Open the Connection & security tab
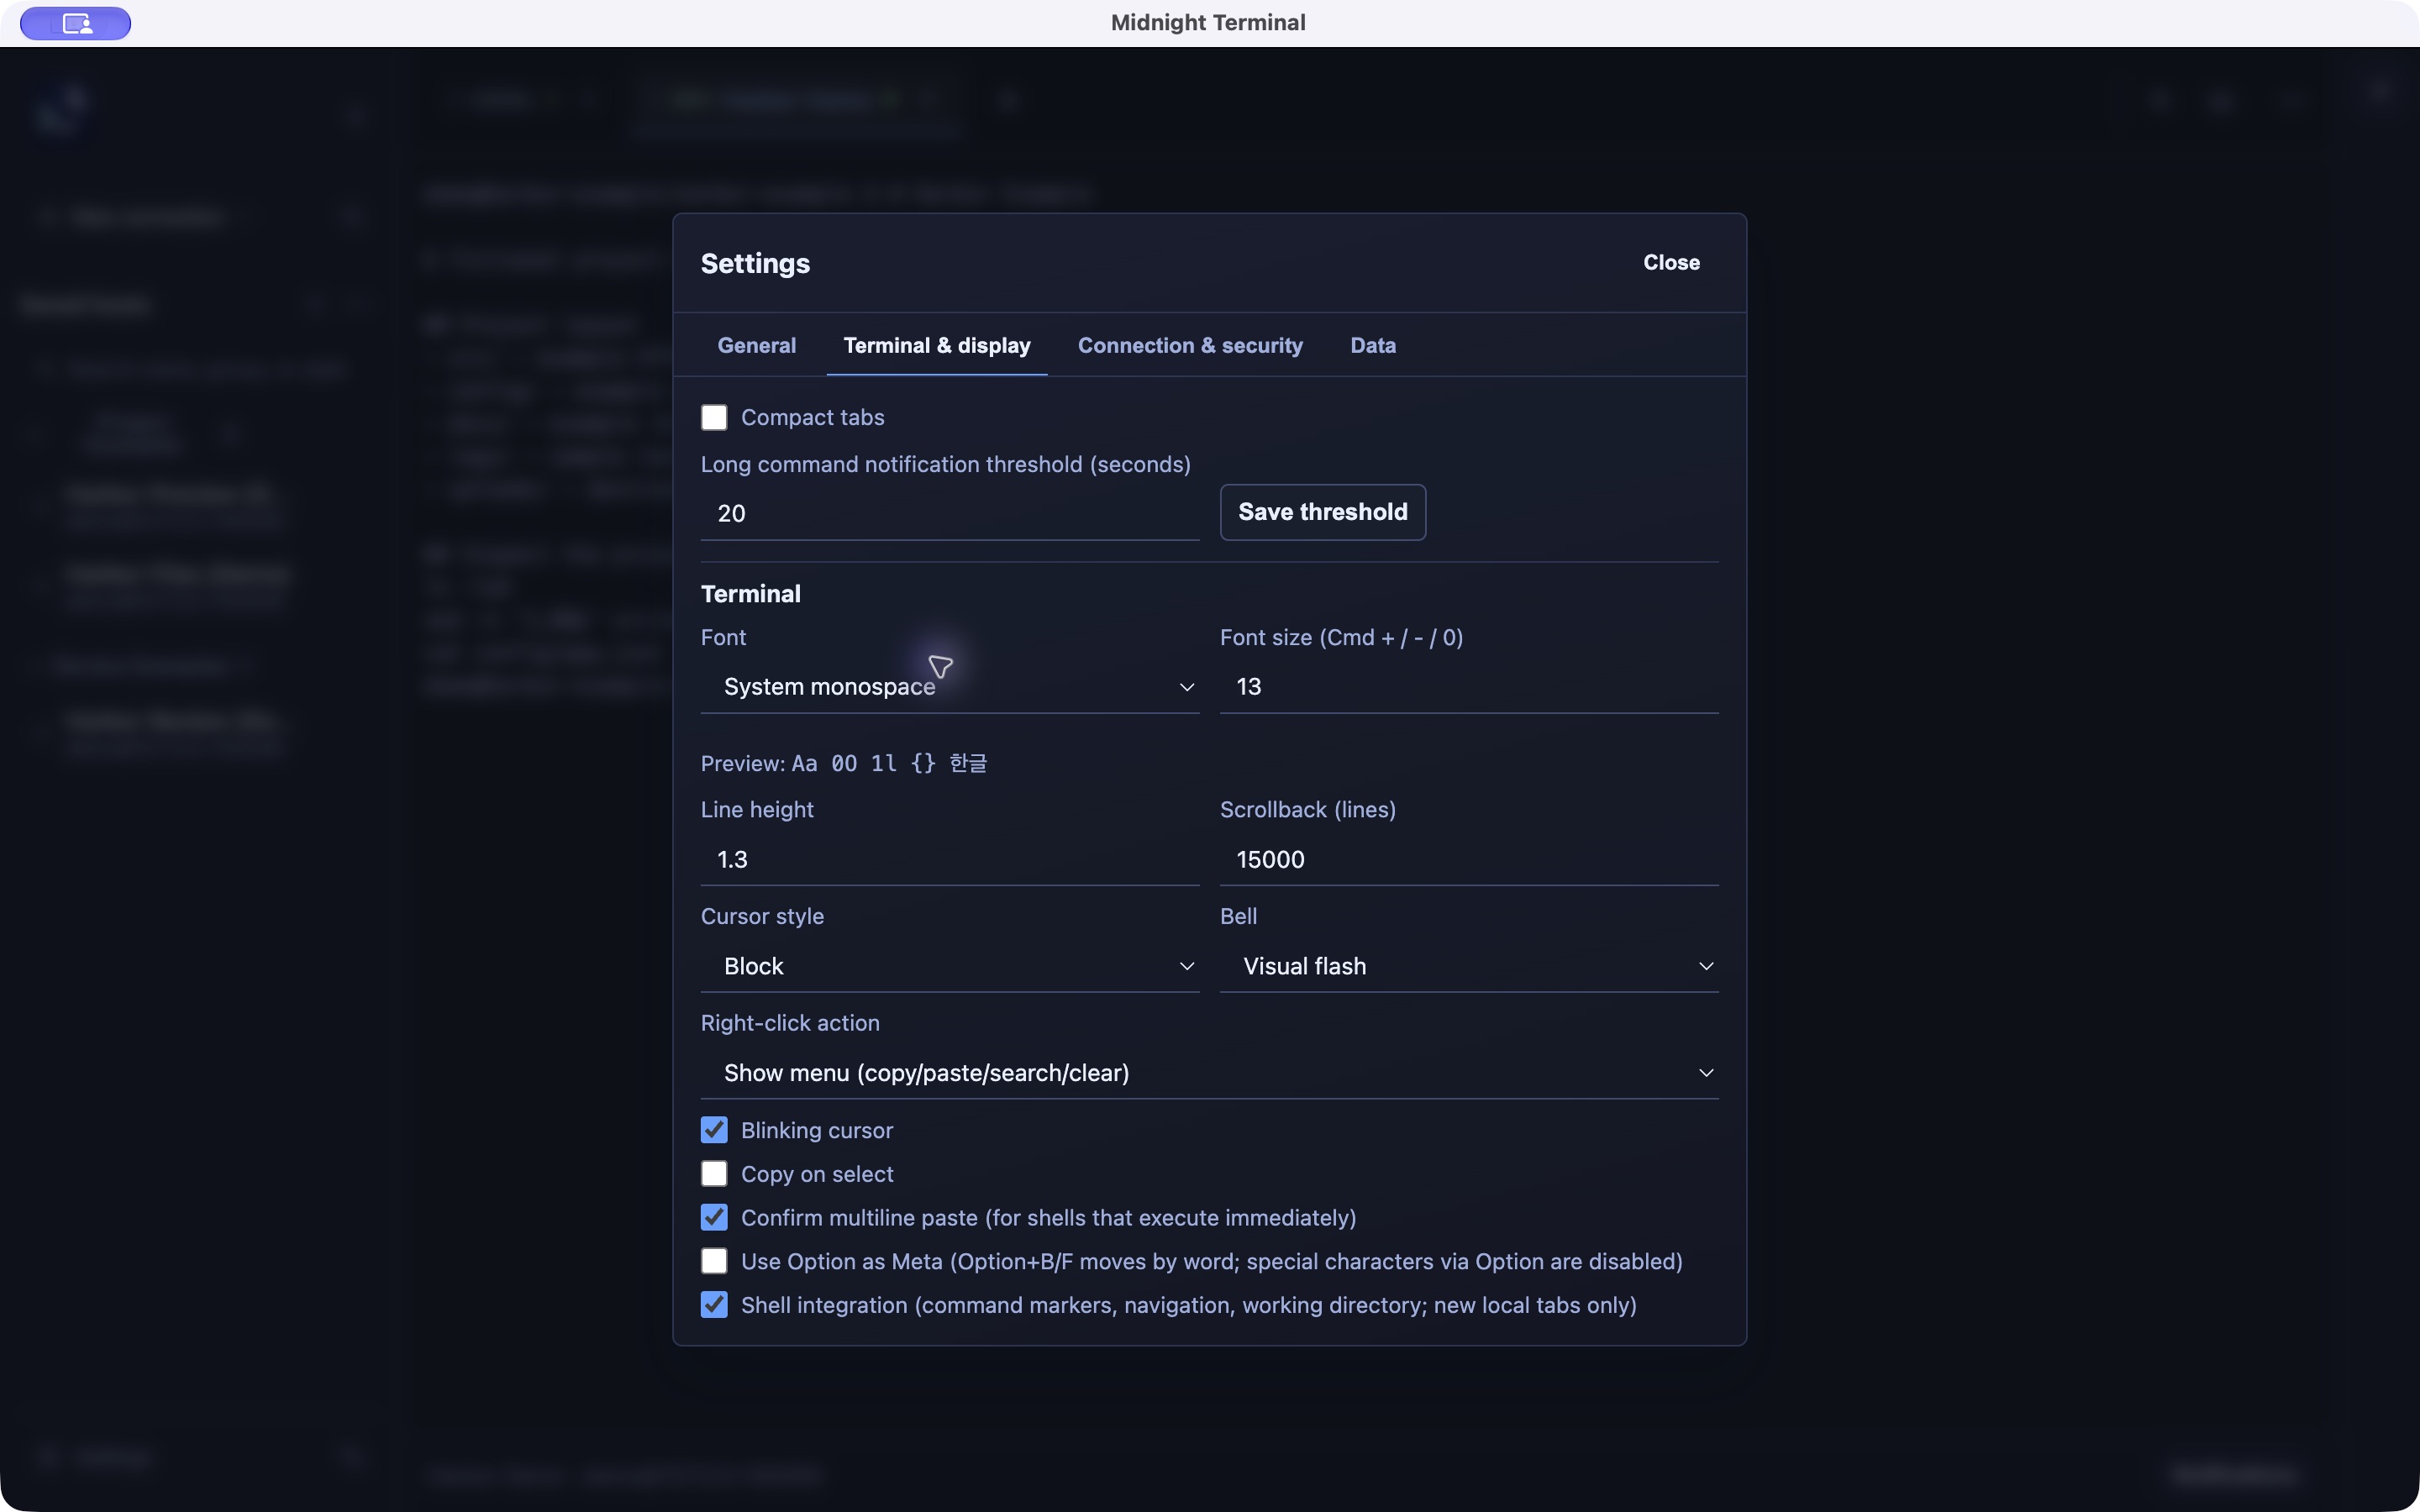This screenshot has height=1512, width=2420. [x=1190, y=345]
